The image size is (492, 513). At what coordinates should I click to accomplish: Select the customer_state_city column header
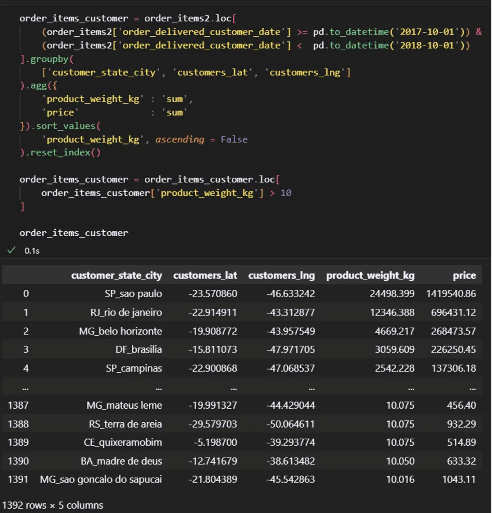click(117, 276)
